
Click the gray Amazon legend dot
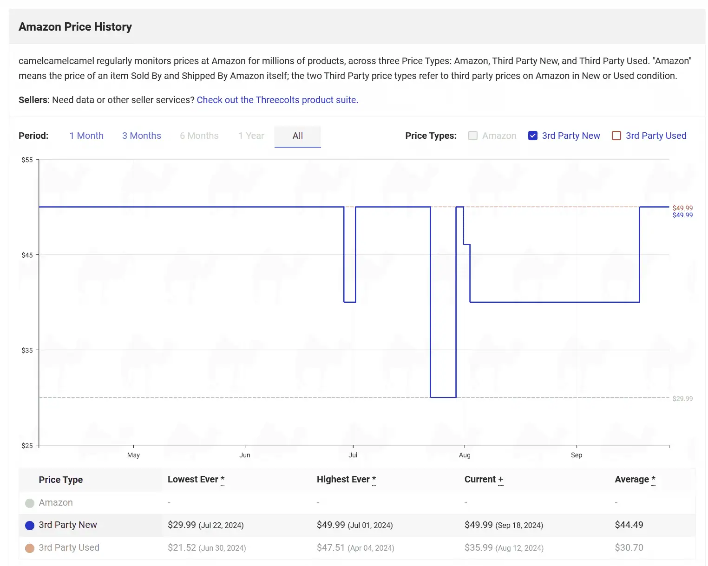click(30, 503)
